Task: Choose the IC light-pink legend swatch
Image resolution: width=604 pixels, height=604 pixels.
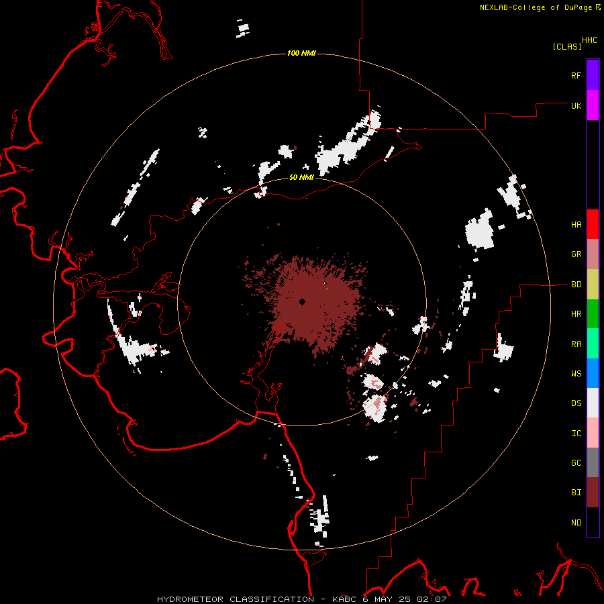Action: click(x=593, y=433)
